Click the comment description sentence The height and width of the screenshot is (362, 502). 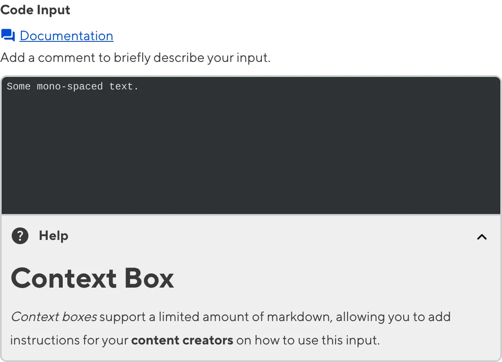tap(136, 57)
